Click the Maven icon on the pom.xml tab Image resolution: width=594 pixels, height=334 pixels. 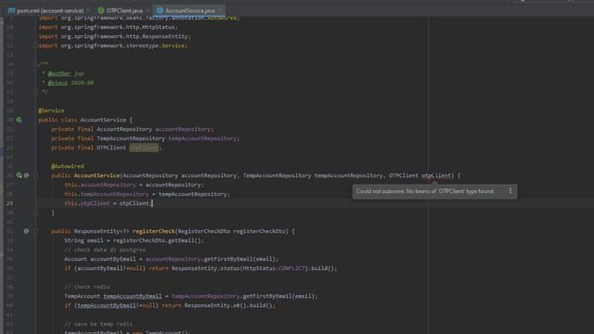click(11, 10)
